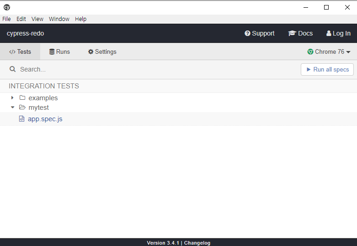Minimize the Cypress window
The width and height of the screenshot is (357, 246).
[306, 7]
